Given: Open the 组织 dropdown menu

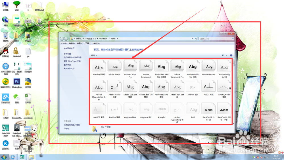Looking at the screenshot, I should [x=94, y=55].
